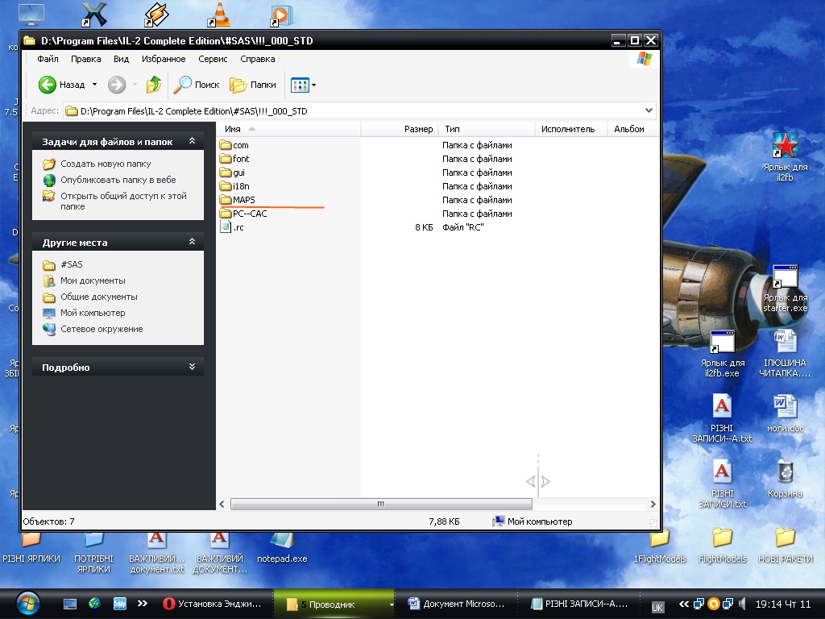Click the Up folder toolbar icon
This screenshot has height=619, width=825.
[x=154, y=85]
